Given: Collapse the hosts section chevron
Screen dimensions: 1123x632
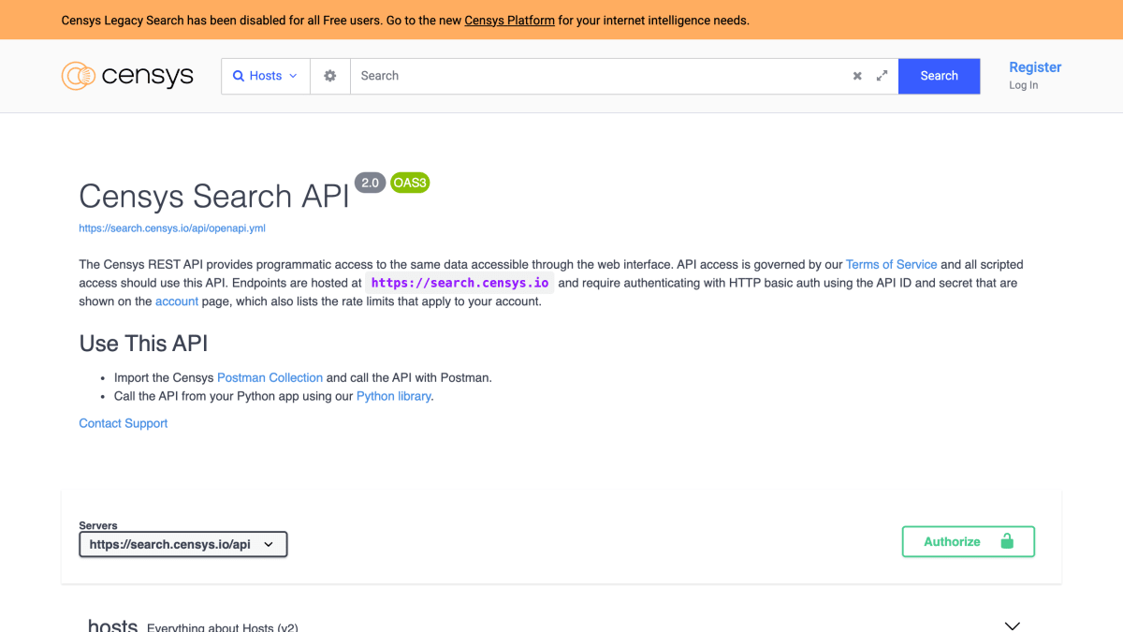Looking at the screenshot, I should [x=1012, y=625].
